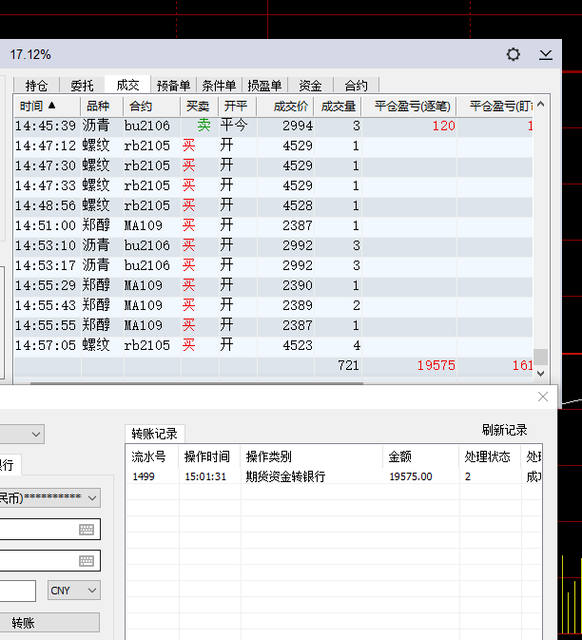The width and height of the screenshot is (582, 640).
Task: Sort by the 品种 column header
Action: pos(102,107)
